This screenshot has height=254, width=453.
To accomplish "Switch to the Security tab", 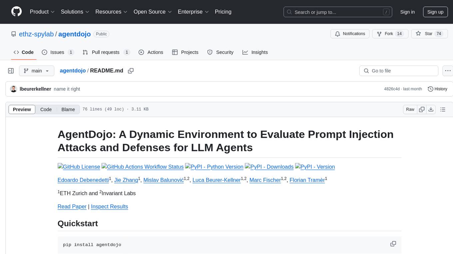I will pyautogui.click(x=220, y=52).
